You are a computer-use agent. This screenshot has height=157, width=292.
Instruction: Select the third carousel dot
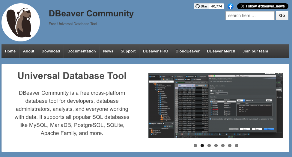coord(209,145)
